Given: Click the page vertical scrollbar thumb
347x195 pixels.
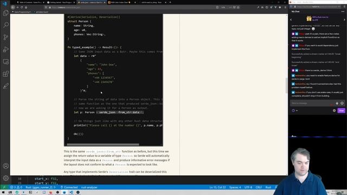Looking at the screenshot, I should tap(287, 86).
